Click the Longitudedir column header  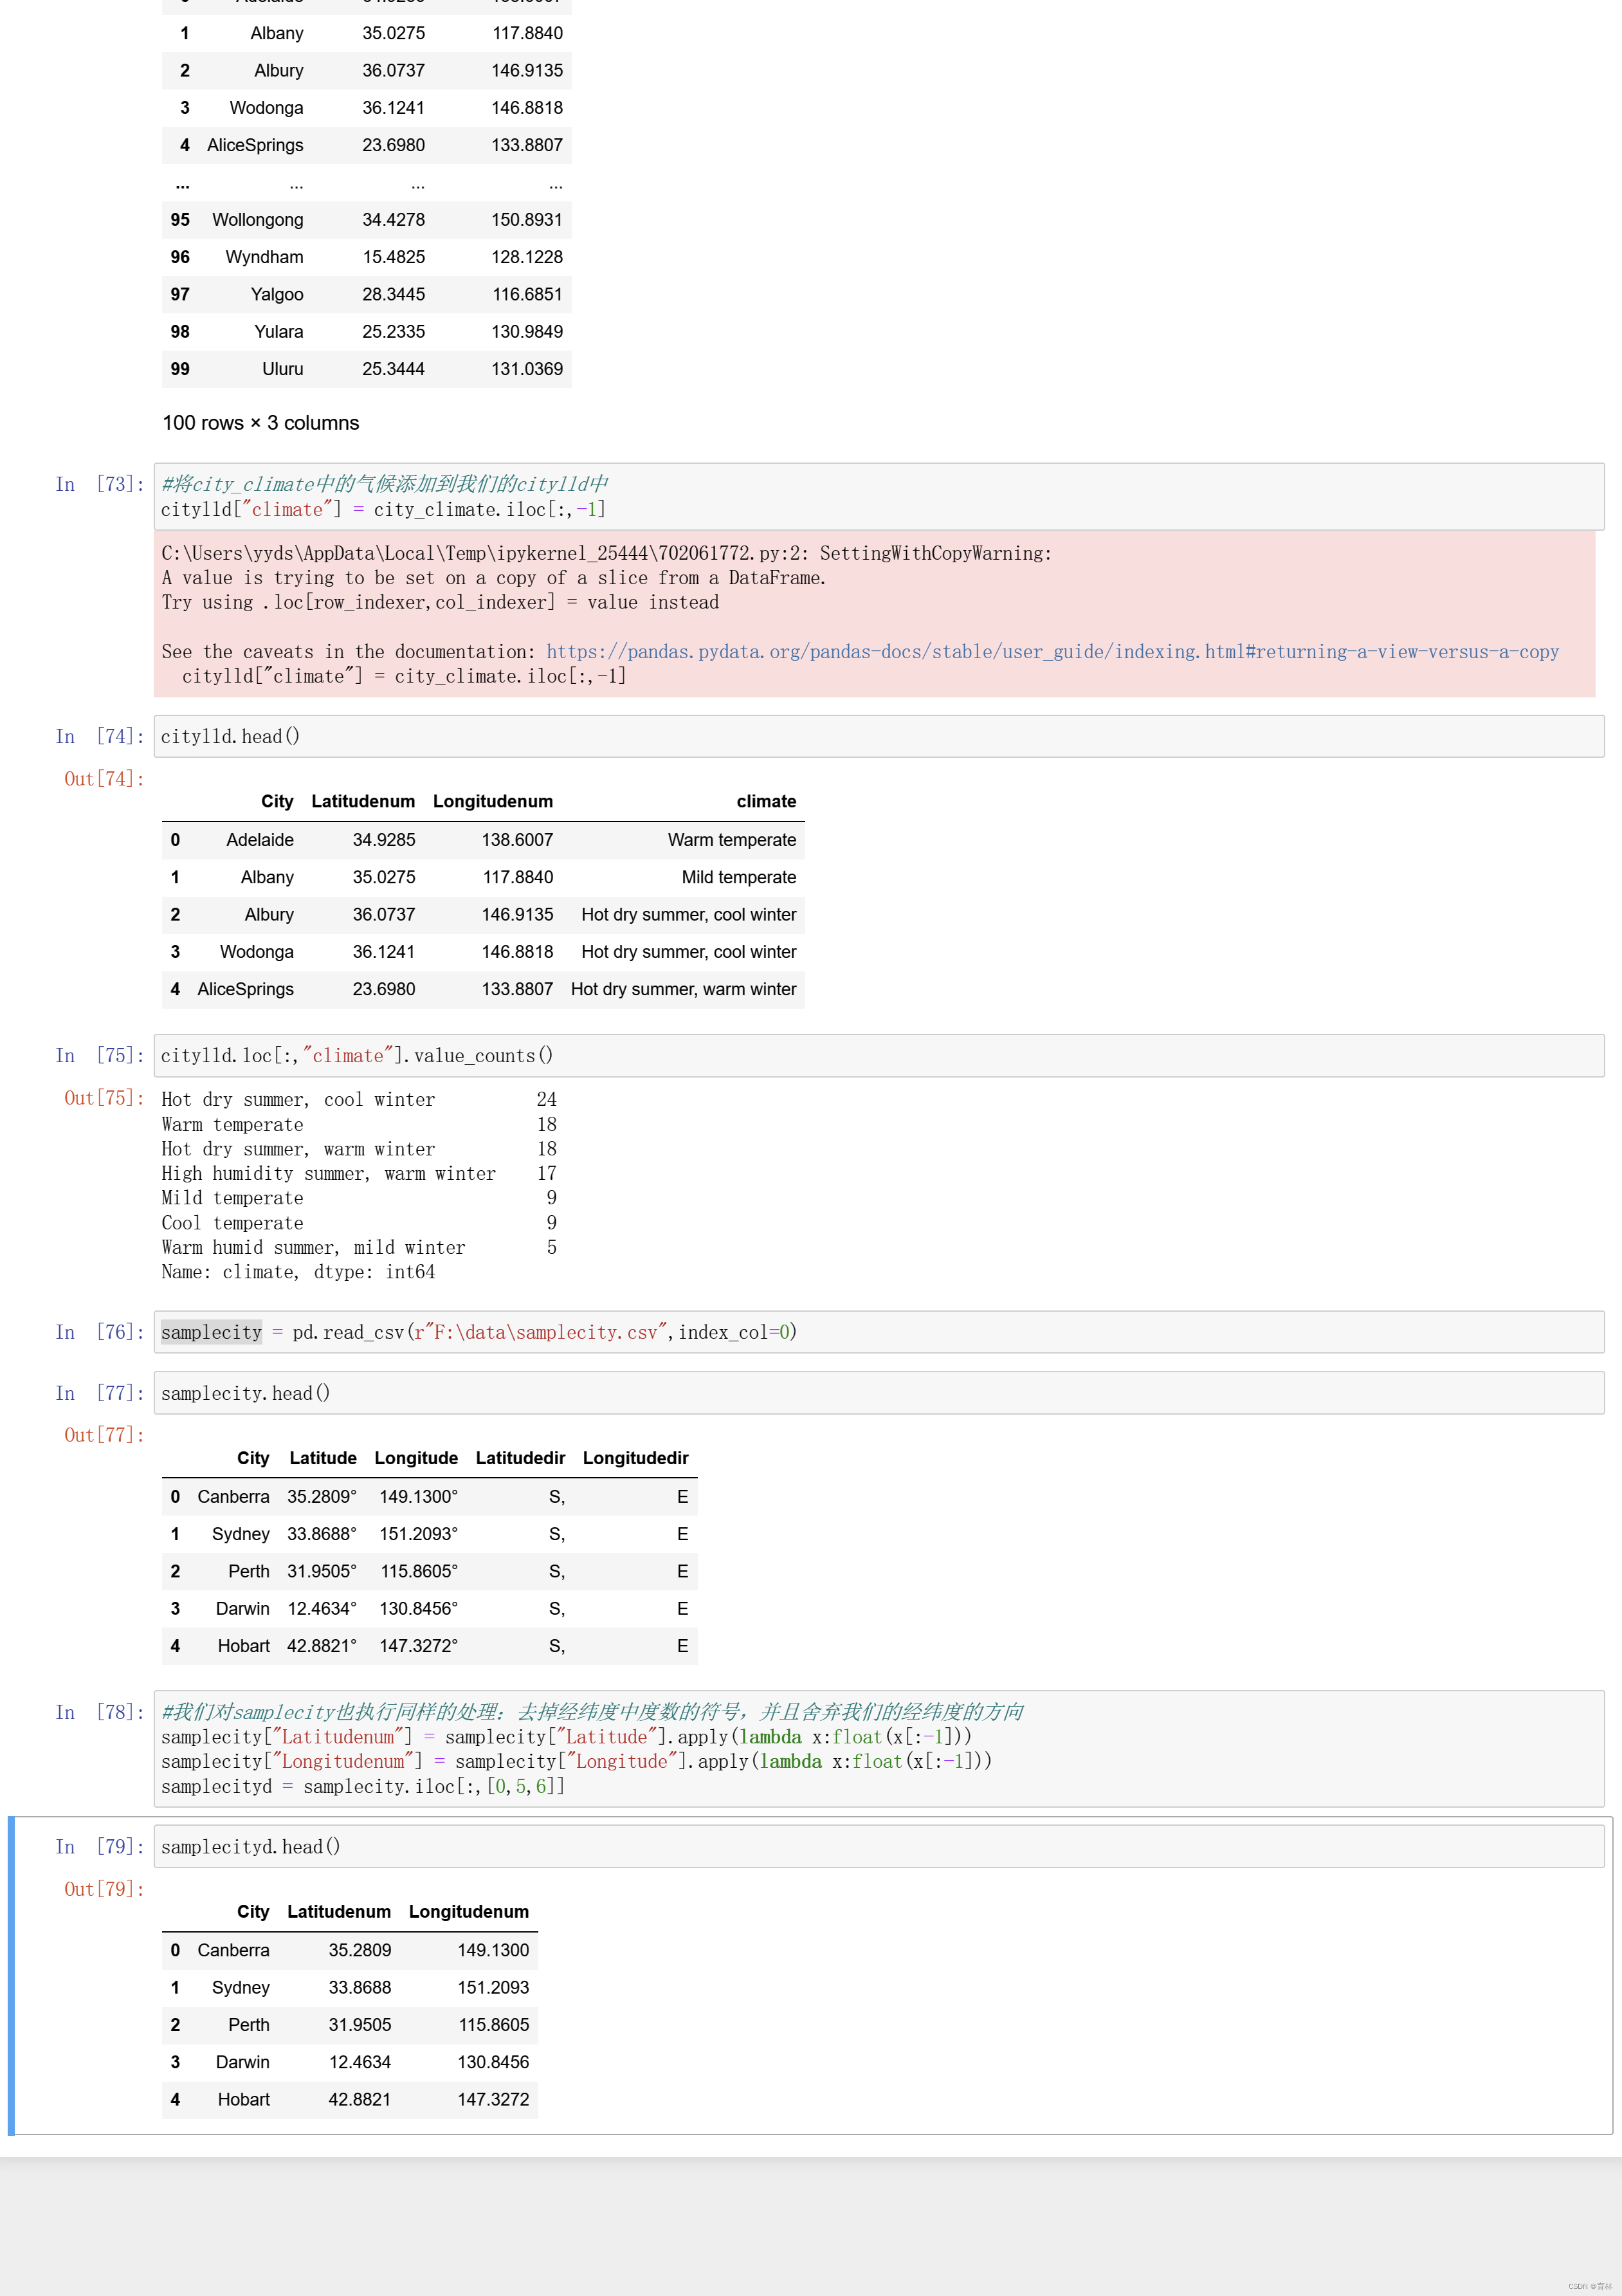635,1458
